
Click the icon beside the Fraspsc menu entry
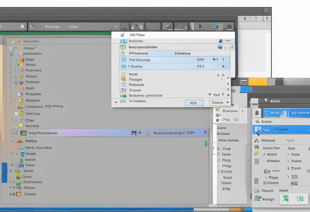click(x=123, y=79)
